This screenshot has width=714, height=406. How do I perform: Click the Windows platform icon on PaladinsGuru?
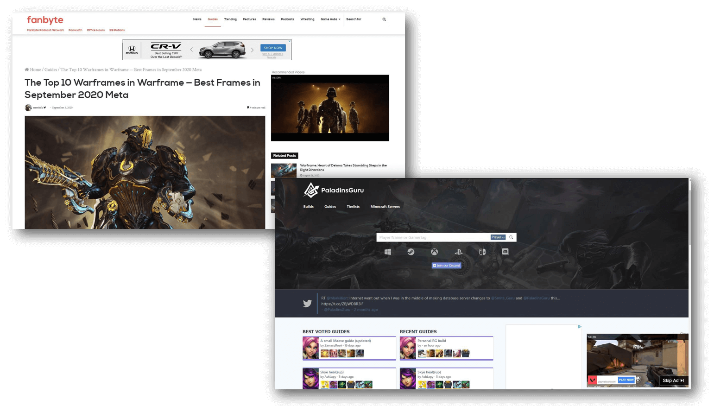click(388, 252)
